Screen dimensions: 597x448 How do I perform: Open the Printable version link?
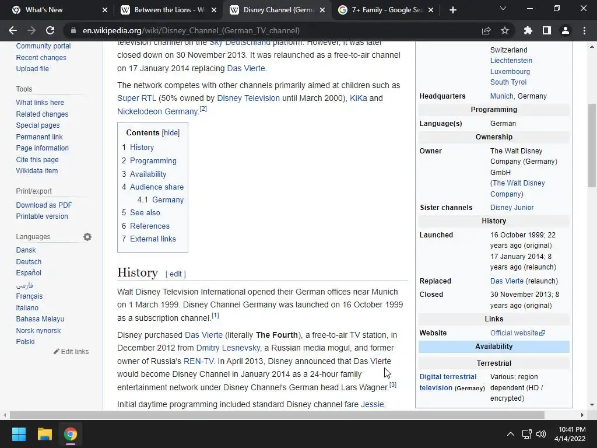pos(42,216)
